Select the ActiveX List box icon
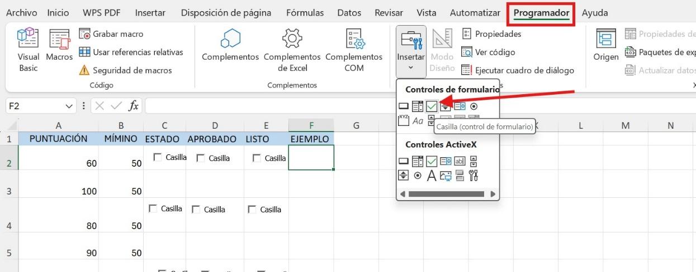Viewport: 696px width, 272px height. pyautogui.click(x=446, y=162)
